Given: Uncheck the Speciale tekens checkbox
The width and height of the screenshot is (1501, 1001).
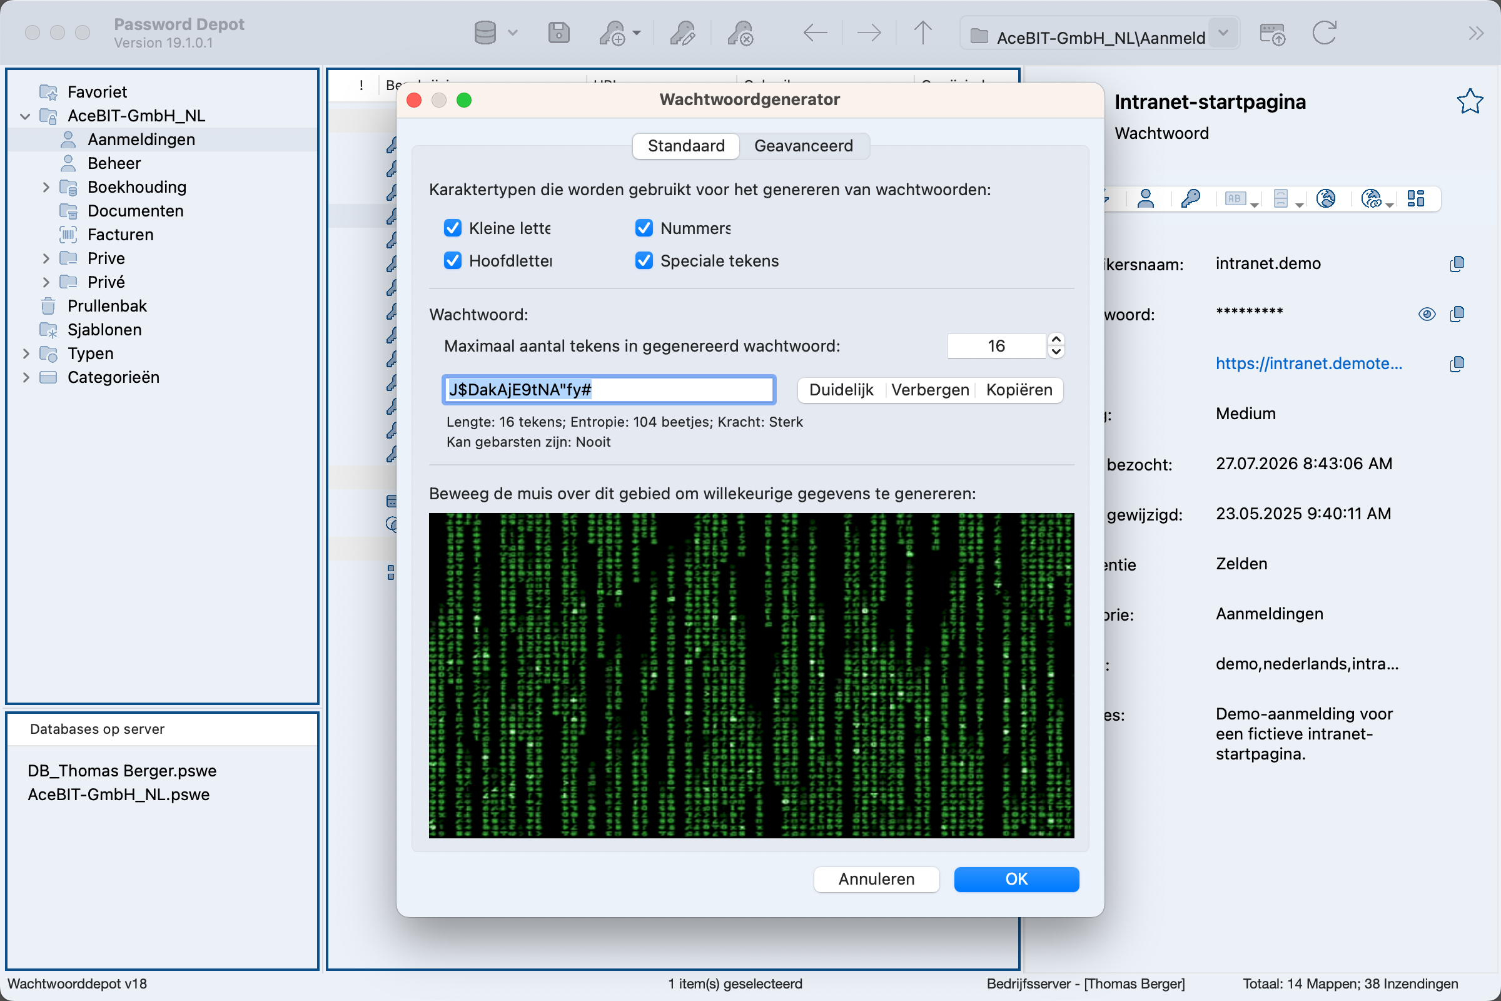Looking at the screenshot, I should pos(644,260).
